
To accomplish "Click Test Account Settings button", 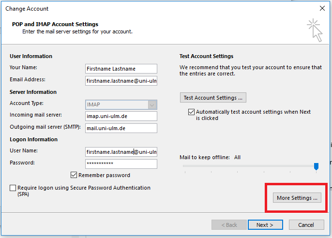I will click(x=213, y=98).
